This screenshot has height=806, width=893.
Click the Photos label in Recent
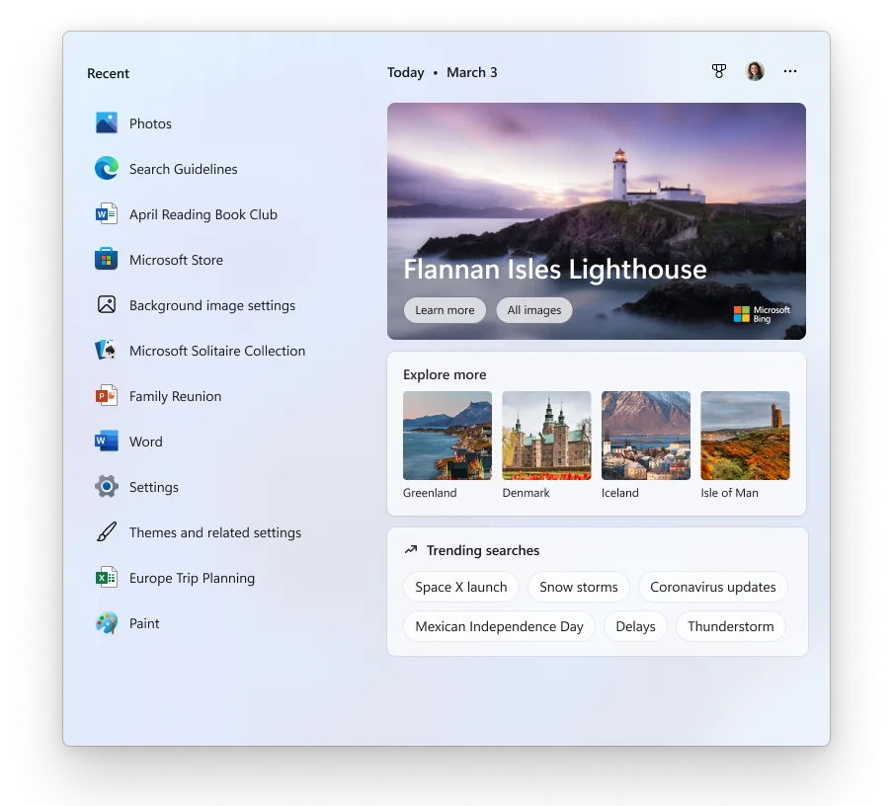(150, 123)
